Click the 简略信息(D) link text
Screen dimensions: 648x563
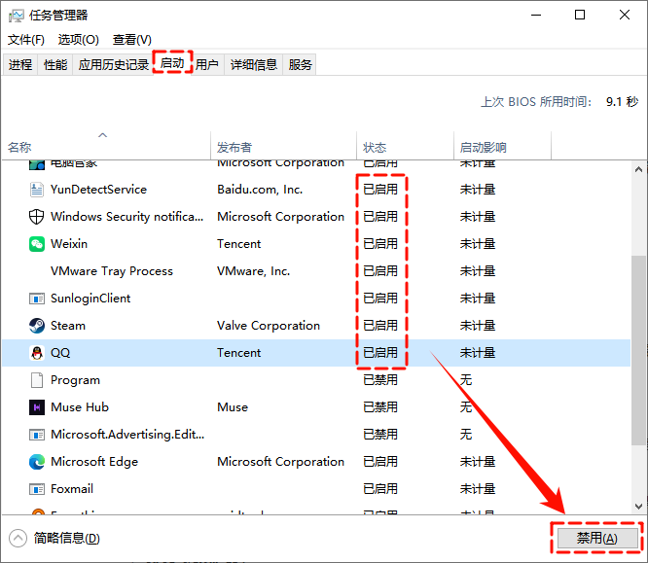click(66, 539)
